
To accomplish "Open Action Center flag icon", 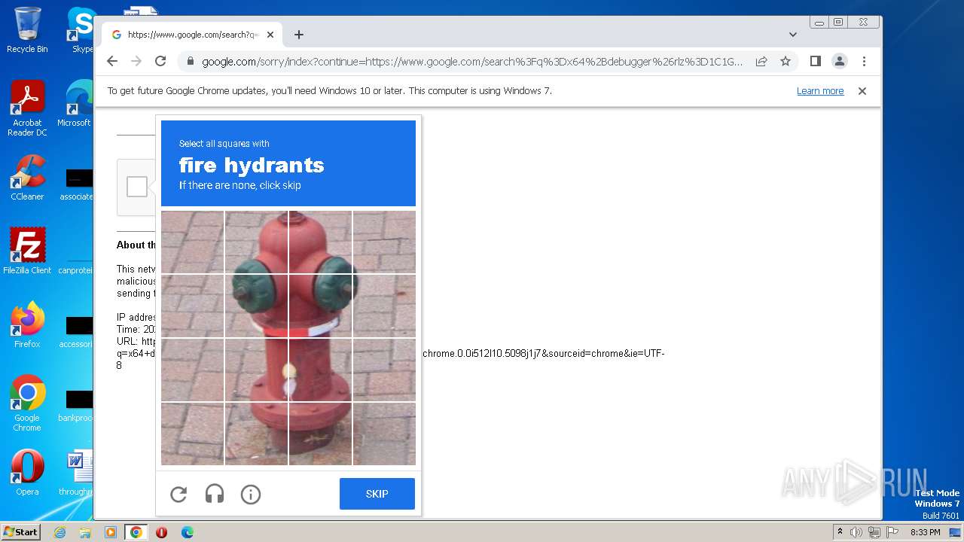I will (891, 532).
